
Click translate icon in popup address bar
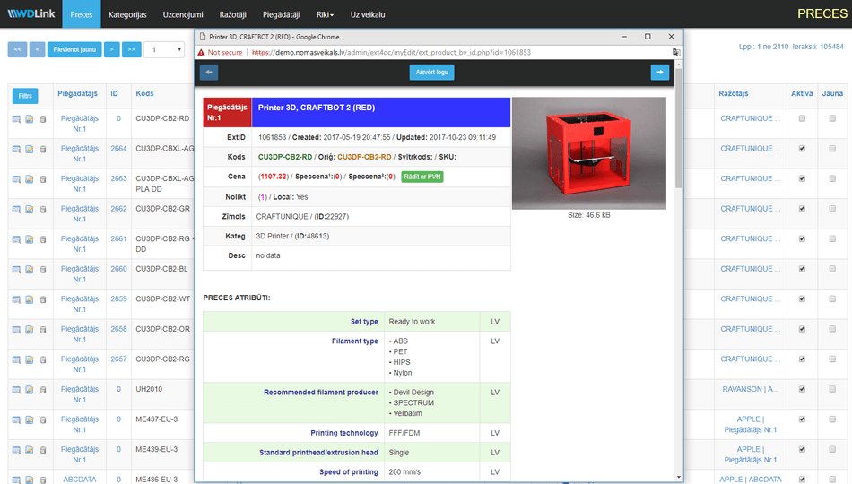675,52
